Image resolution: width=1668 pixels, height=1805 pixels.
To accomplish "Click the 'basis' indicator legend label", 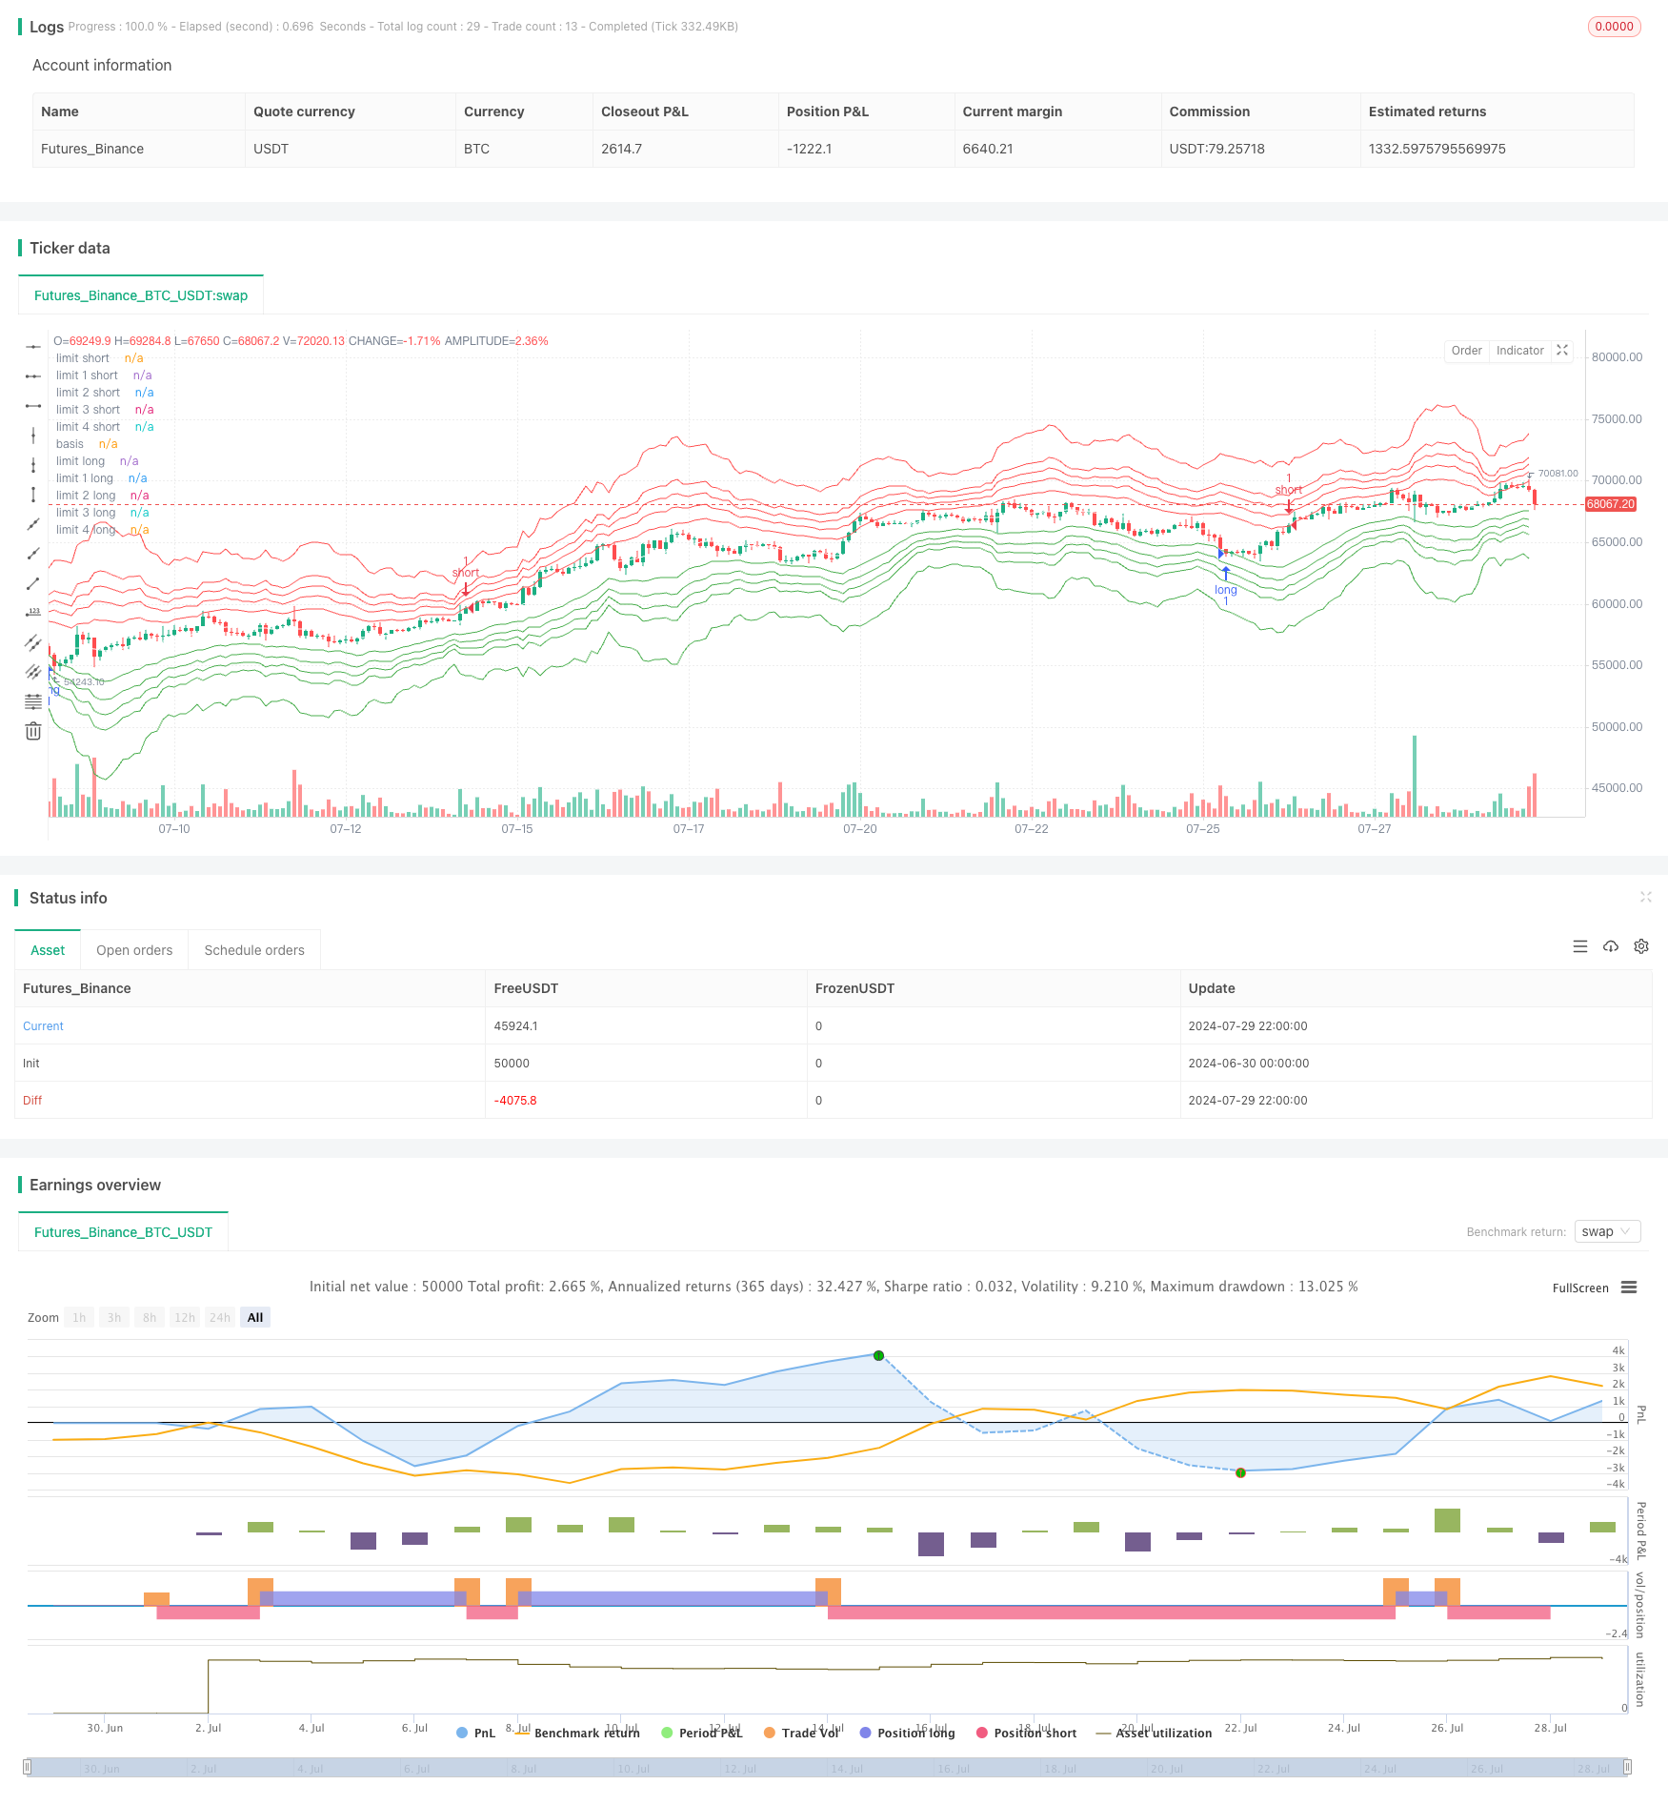I will 70,444.
